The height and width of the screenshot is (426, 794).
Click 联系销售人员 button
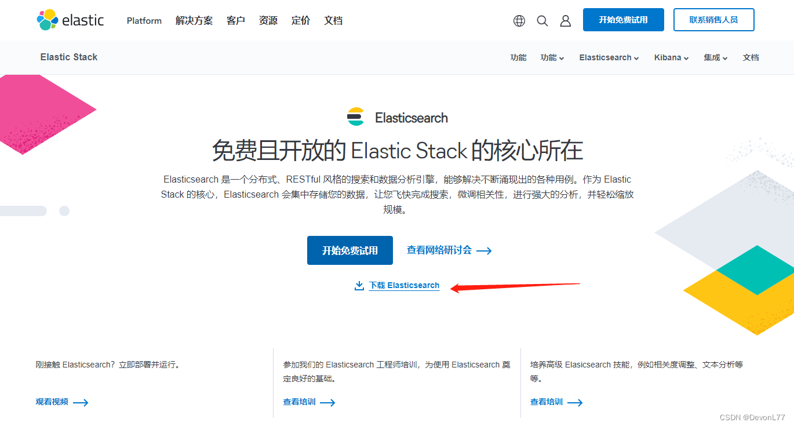(714, 20)
